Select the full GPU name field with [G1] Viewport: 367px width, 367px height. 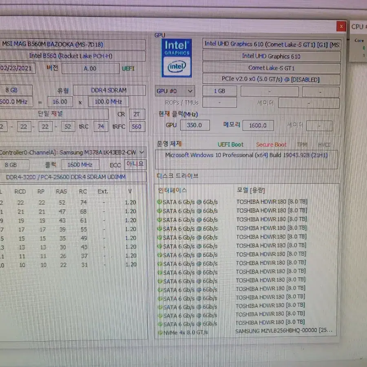272,44
